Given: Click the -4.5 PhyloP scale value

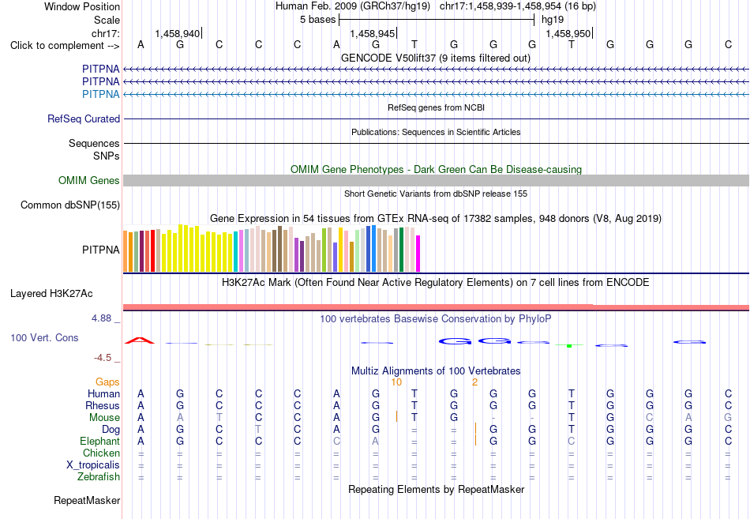Looking at the screenshot, I should coord(103,358).
